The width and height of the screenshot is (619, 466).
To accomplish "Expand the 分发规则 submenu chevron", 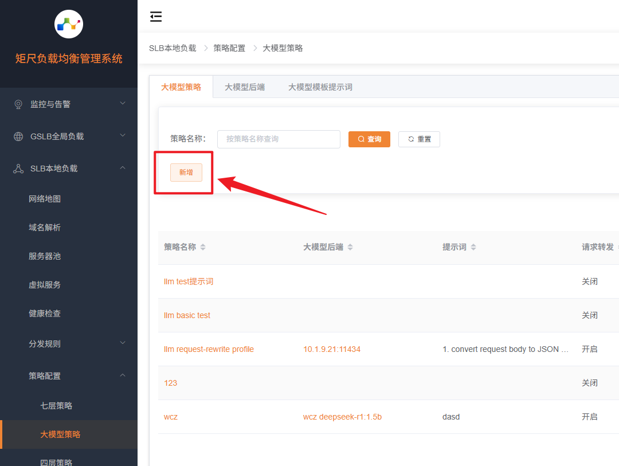I will (x=122, y=343).
